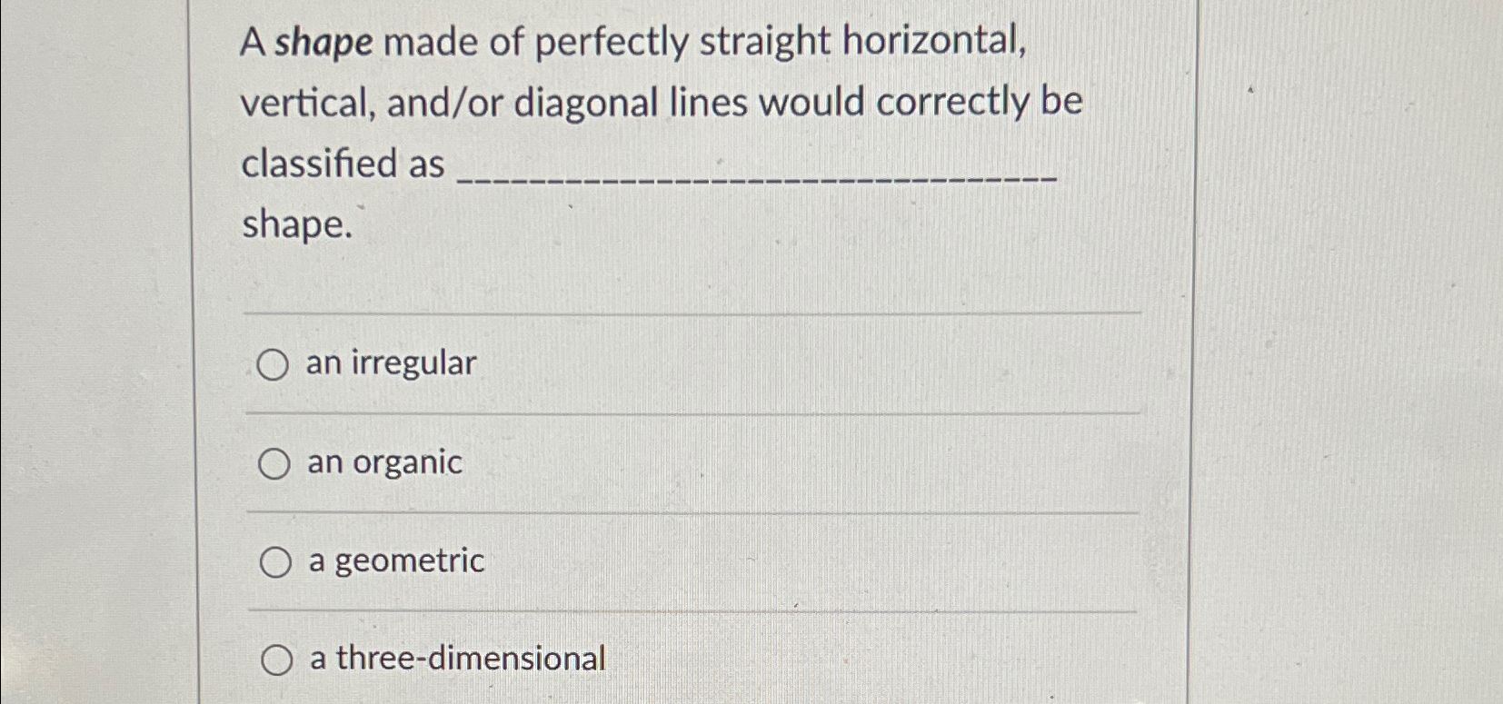Click the 'a geometric' answer label
The image size is (1503, 704).
coord(395,561)
